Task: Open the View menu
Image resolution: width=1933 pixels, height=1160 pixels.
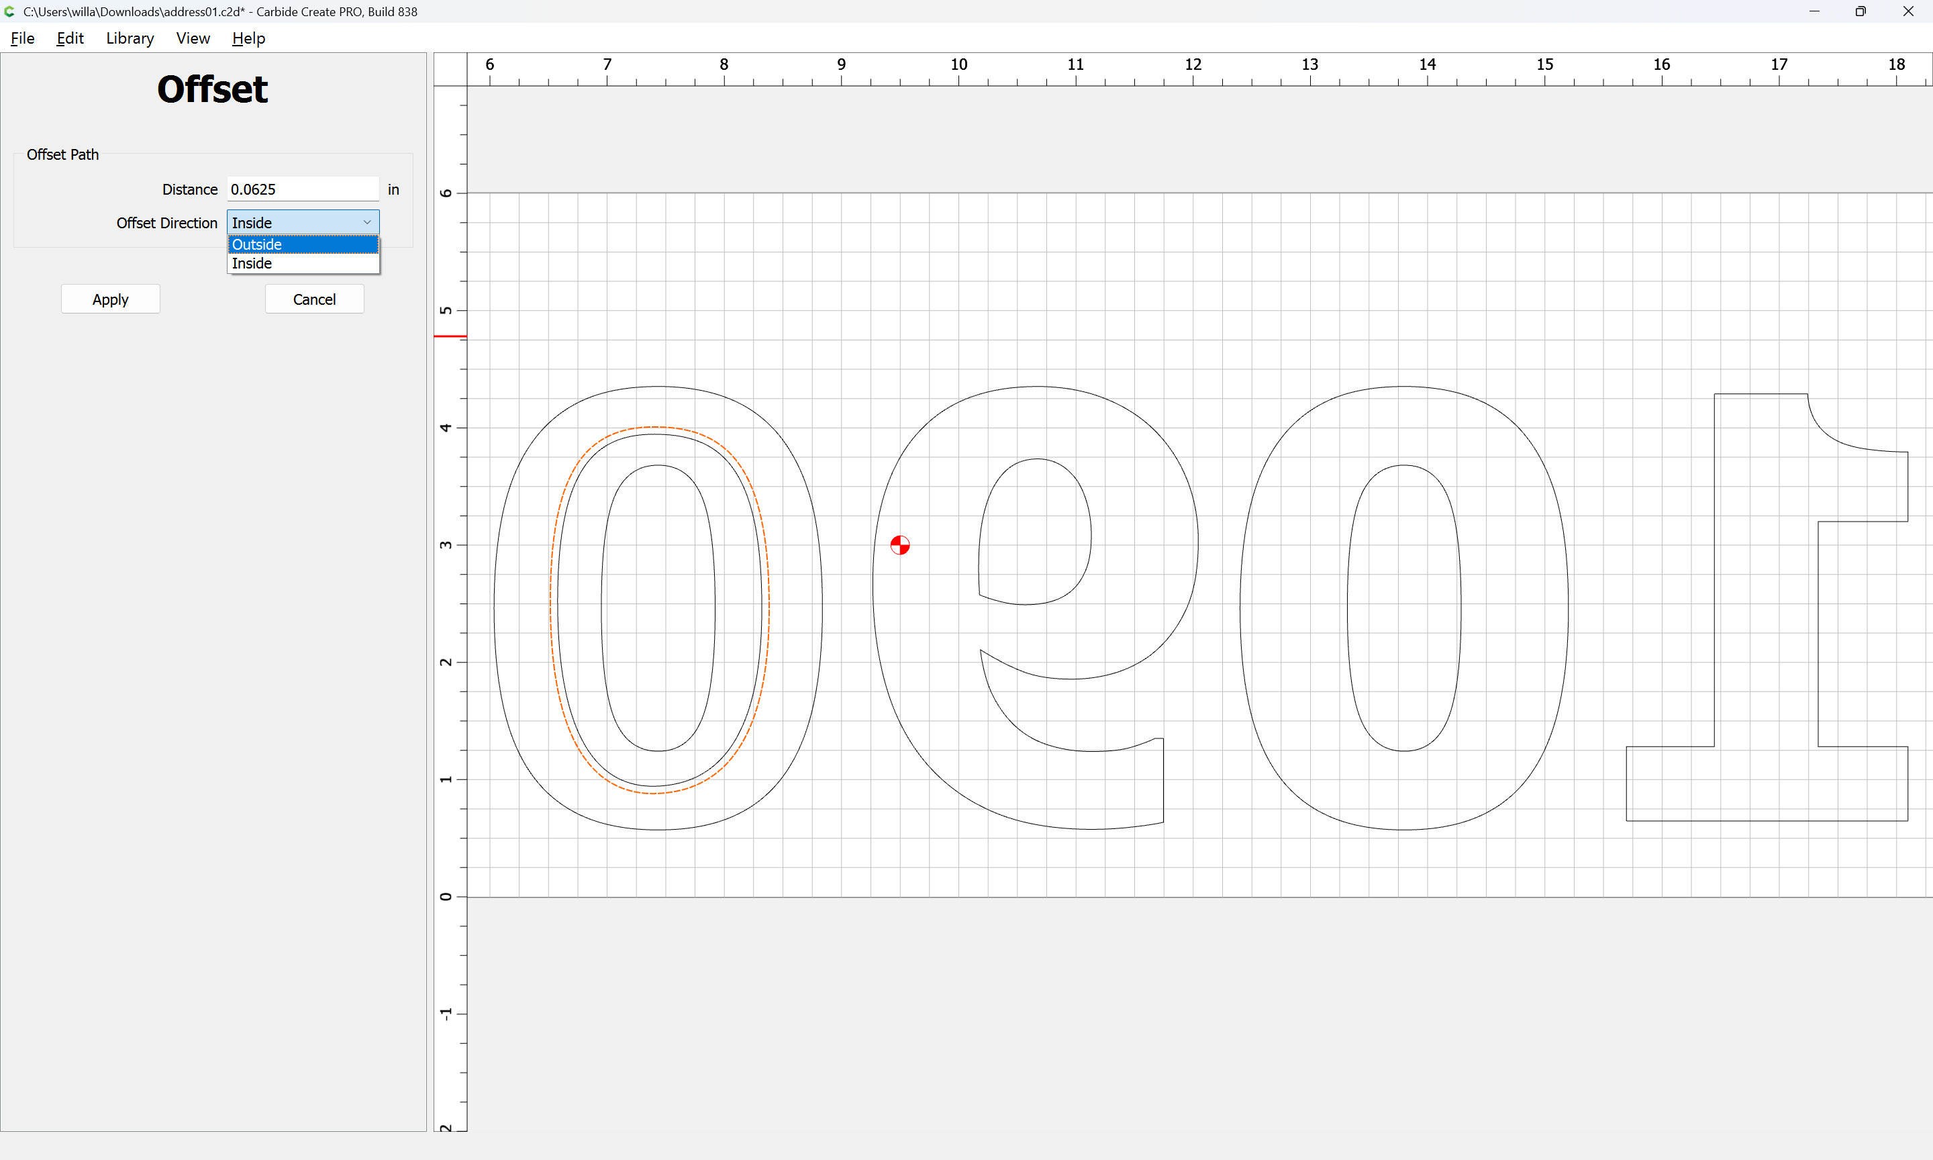Action: pyautogui.click(x=192, y=38)
